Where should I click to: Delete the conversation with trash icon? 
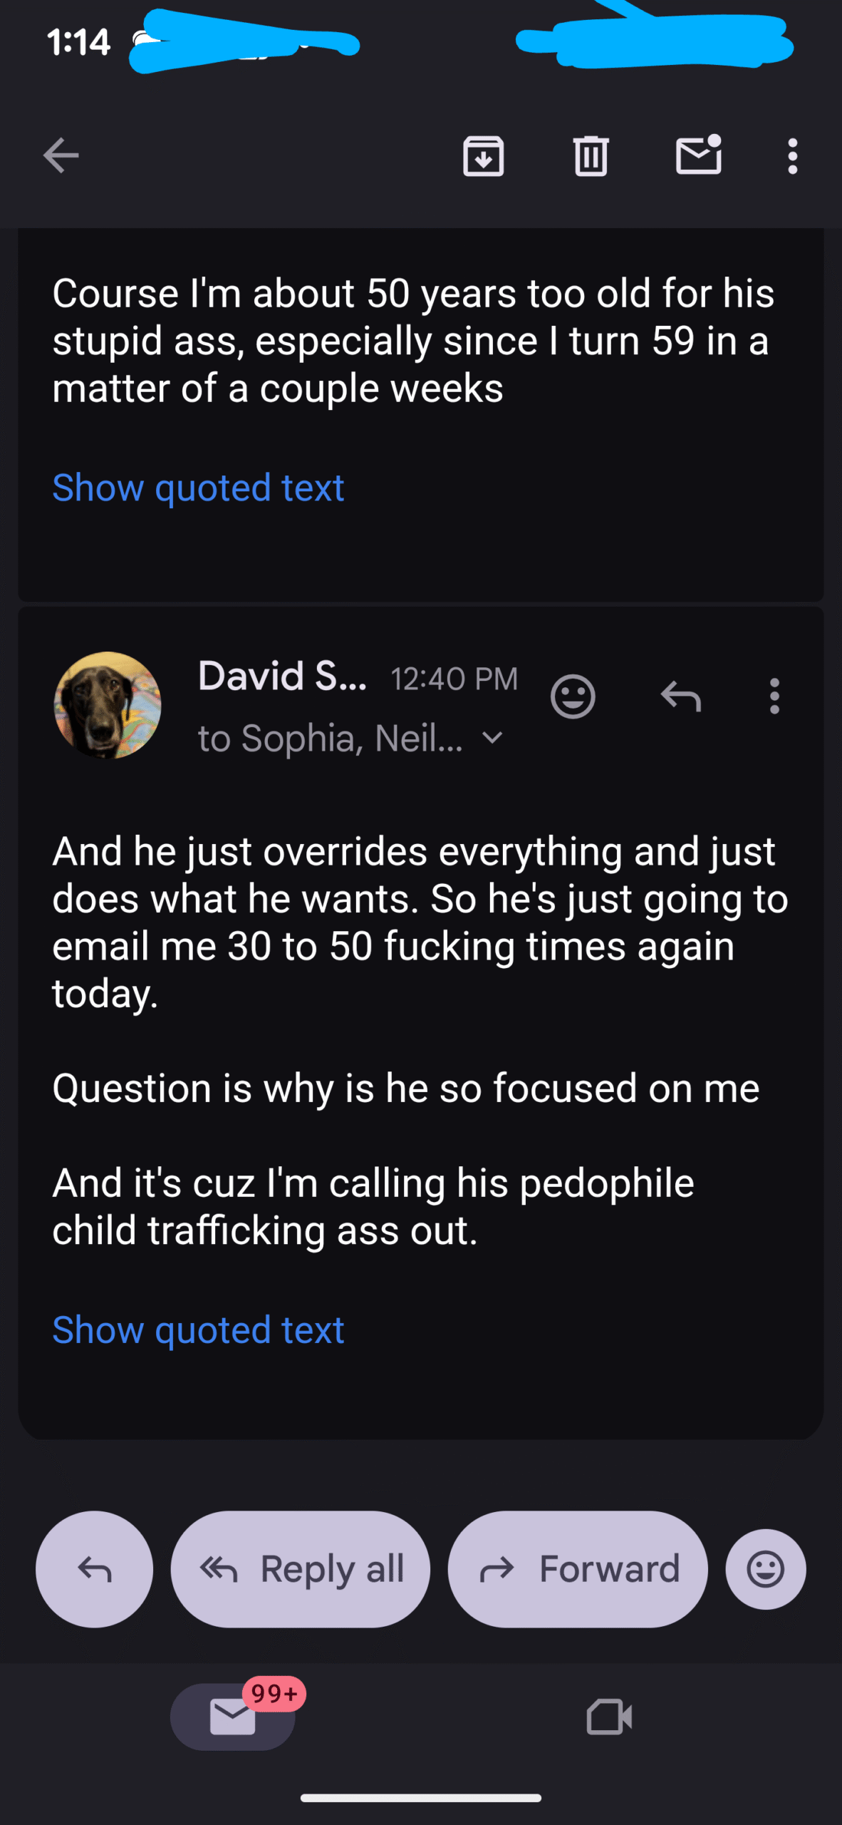click(591, 155)
